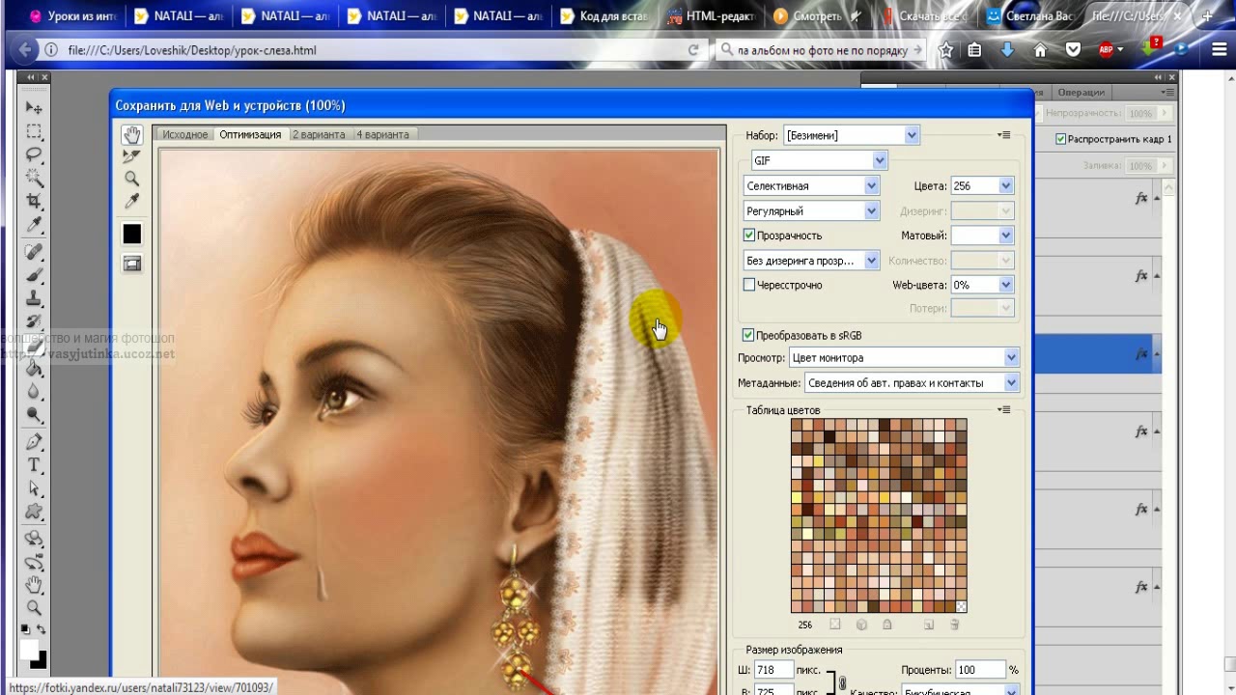Select the Lasso tool
1236x695 pixels.
pyautogui.click(x=34, y=154)
